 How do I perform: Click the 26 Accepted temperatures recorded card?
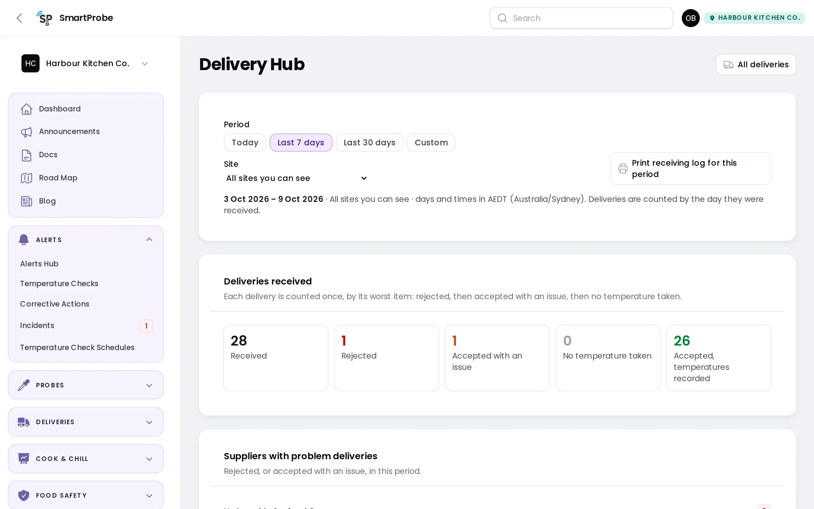pyautogui.click(x=719, y=358)
